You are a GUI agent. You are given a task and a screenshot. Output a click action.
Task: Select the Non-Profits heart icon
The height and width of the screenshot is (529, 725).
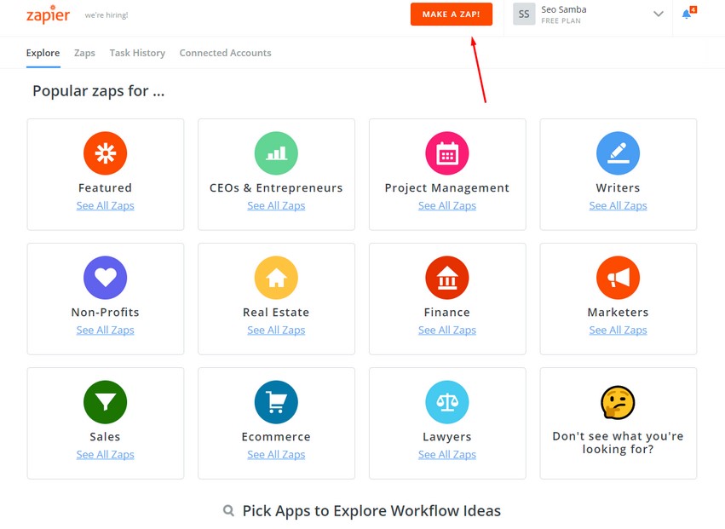106,278
